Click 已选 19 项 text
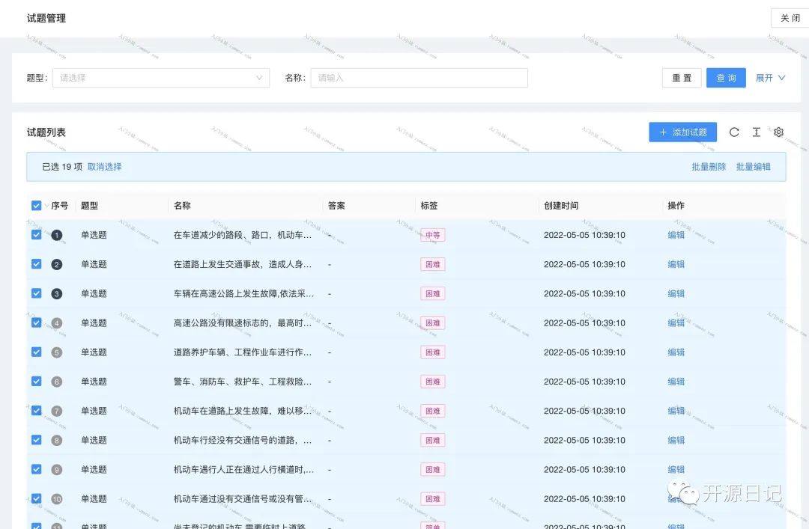Screen dimensions: 809x529 coord(62,167)
